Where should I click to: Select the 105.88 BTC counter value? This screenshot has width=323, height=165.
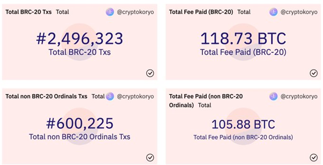243,124
